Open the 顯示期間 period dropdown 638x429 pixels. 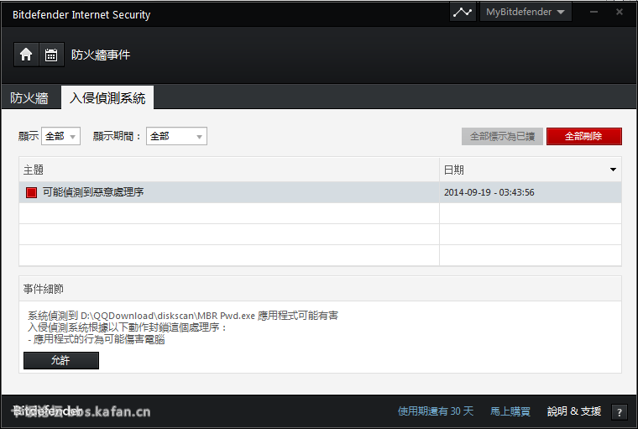(x=176, y=136)
